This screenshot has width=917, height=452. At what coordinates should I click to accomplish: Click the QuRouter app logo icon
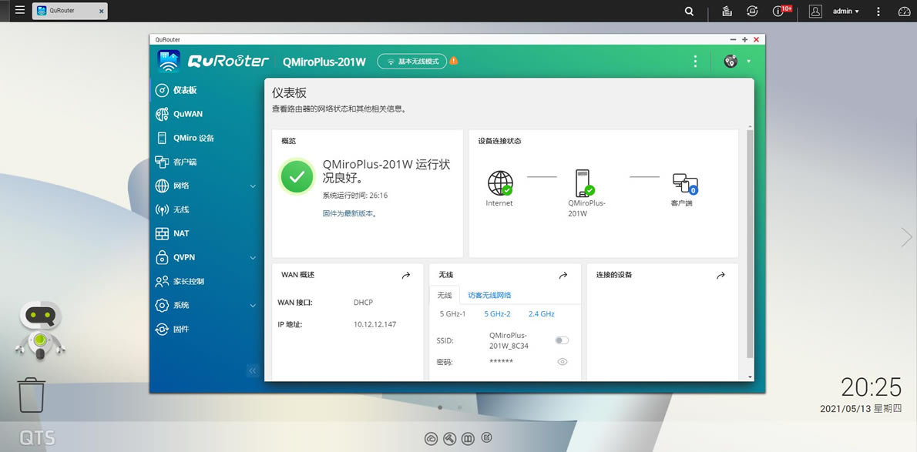169,61
